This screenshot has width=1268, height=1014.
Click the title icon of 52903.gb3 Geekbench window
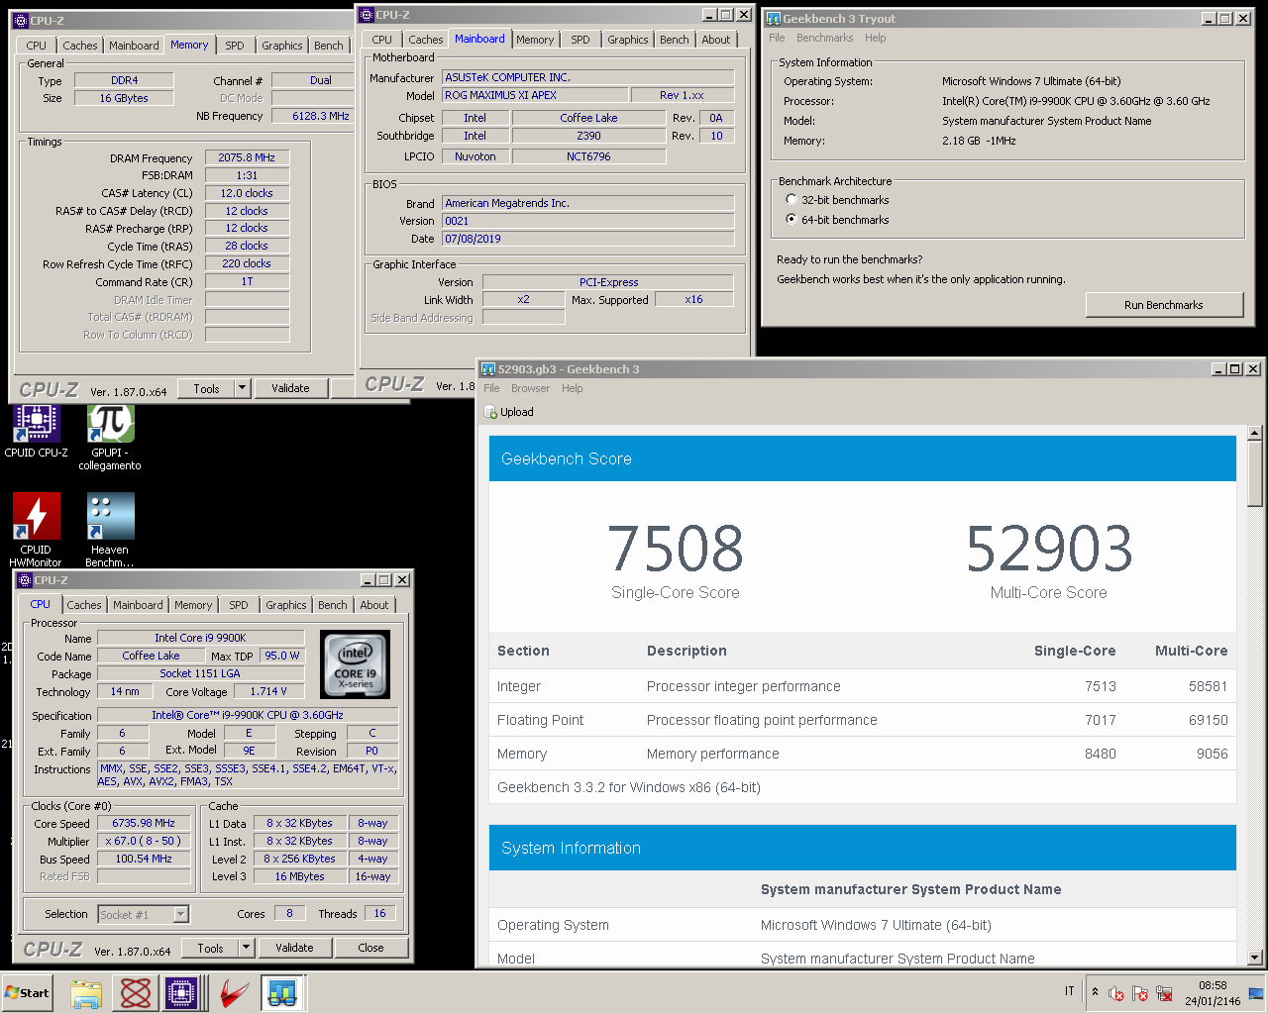tap(488, 369)
